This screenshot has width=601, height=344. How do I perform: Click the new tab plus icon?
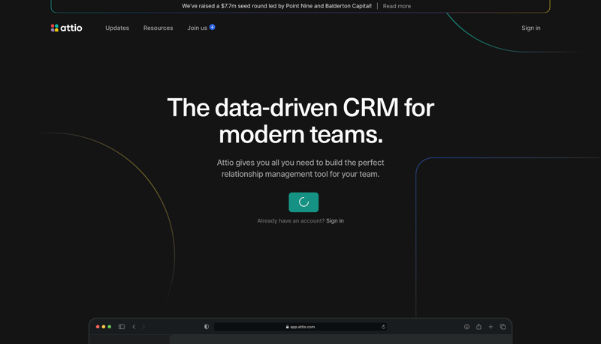[491, 327]
